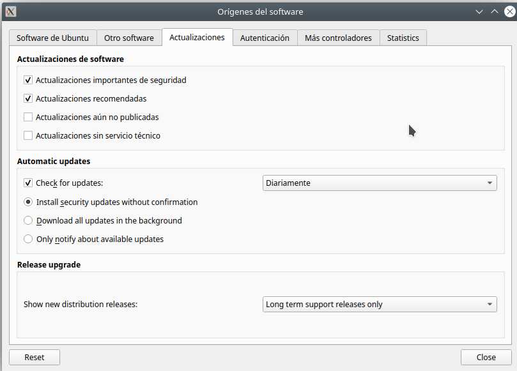Enable Actualizaciones sin servicio técnico

[x=28, y=136]
